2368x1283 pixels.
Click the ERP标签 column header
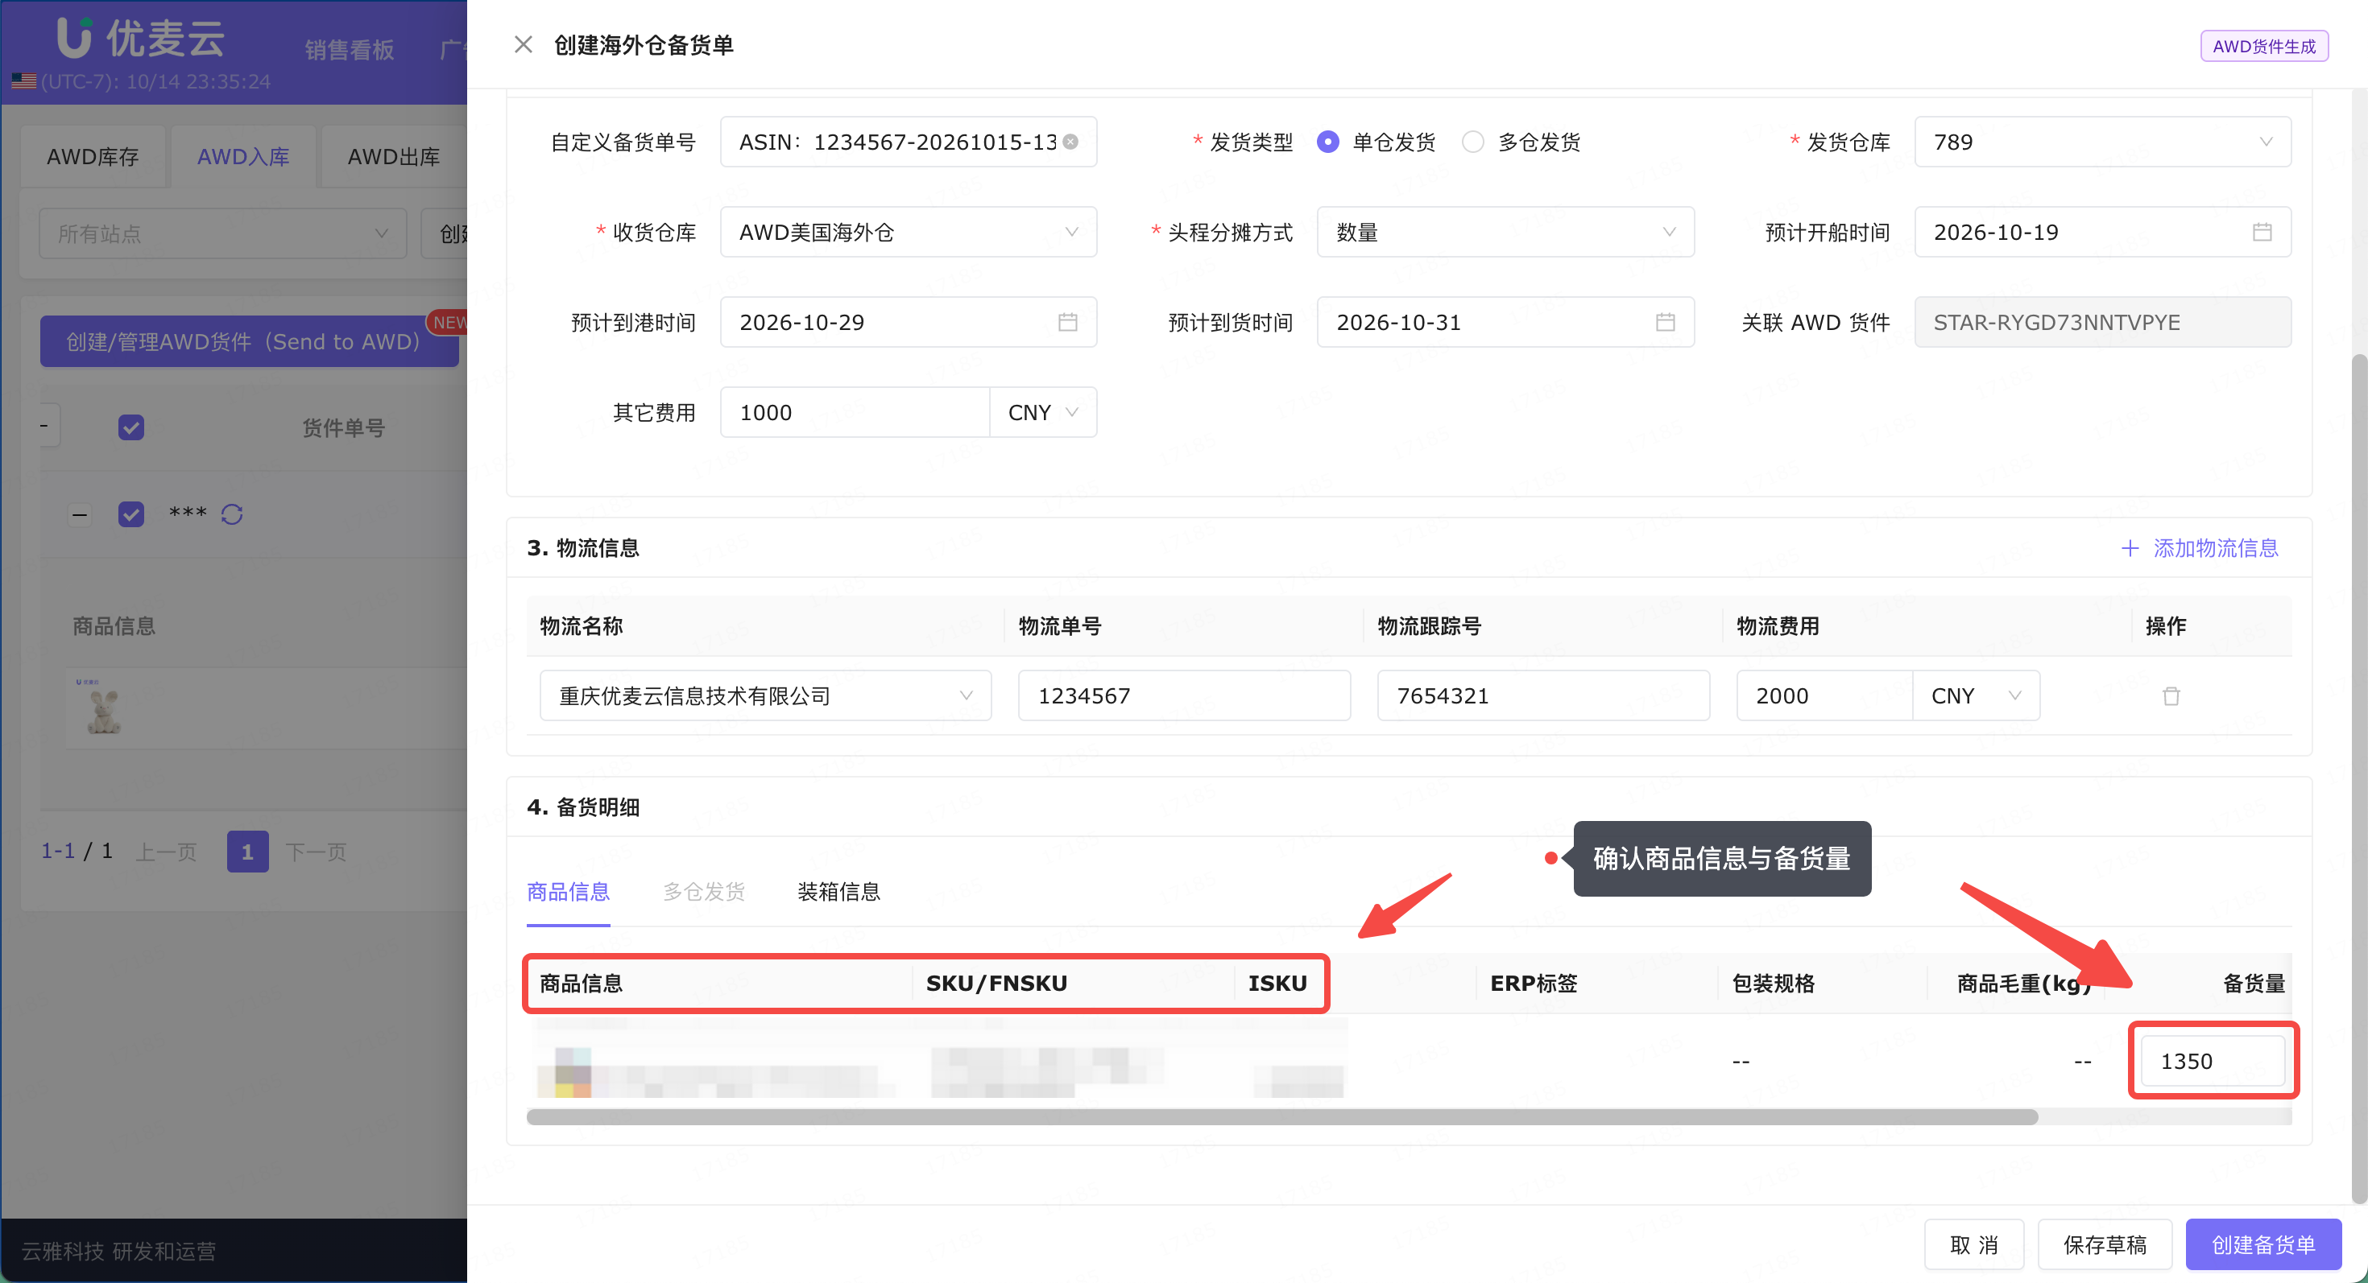1534,983
